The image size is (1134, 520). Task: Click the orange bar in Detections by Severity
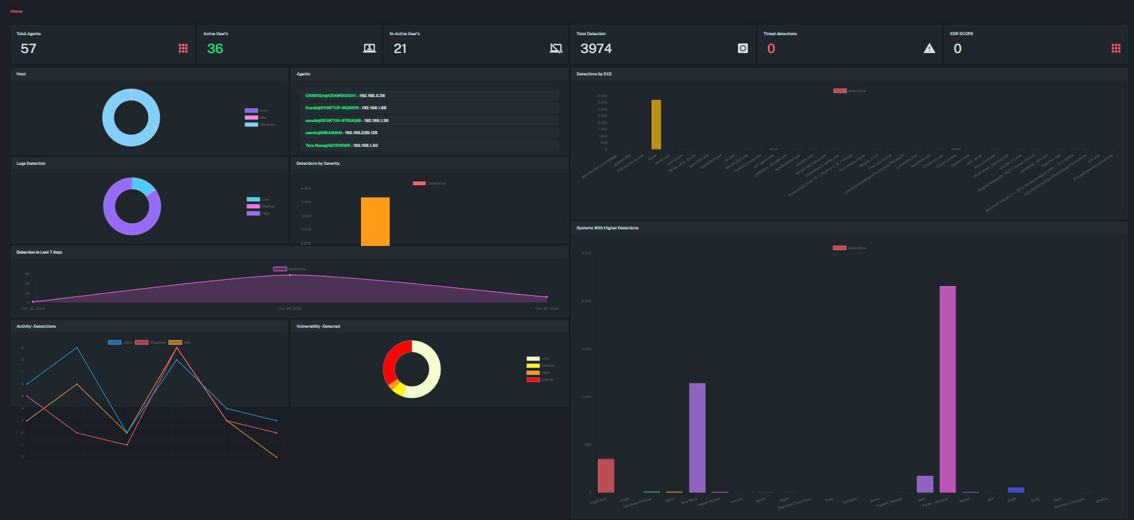click(x=375, y=221)
